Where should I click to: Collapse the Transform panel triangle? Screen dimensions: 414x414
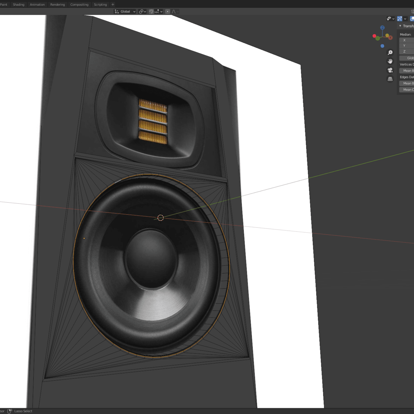click(400, 26)
